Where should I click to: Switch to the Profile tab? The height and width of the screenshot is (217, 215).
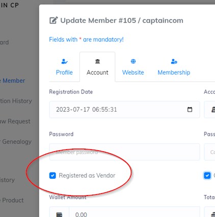[64, 73]
